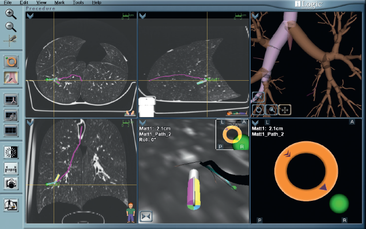Click the brightness contrast adjustment icon
This screenshot has height=229, width=366.
pos(11,152)
